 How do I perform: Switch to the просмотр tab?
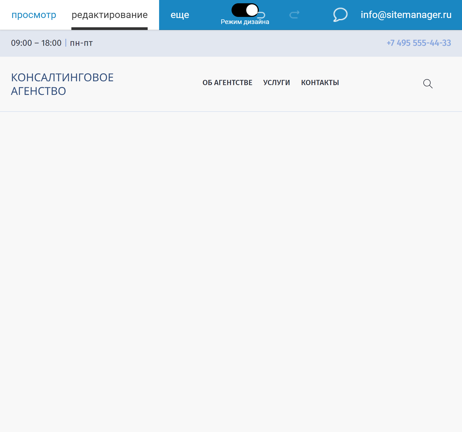34,15
